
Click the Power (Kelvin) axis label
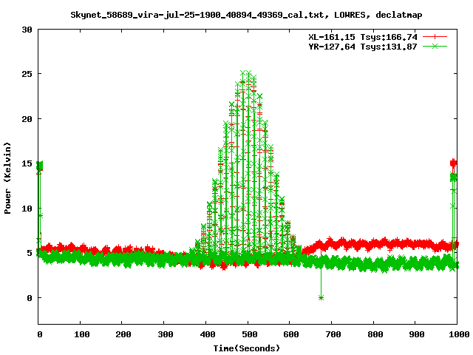coord(7,178)
